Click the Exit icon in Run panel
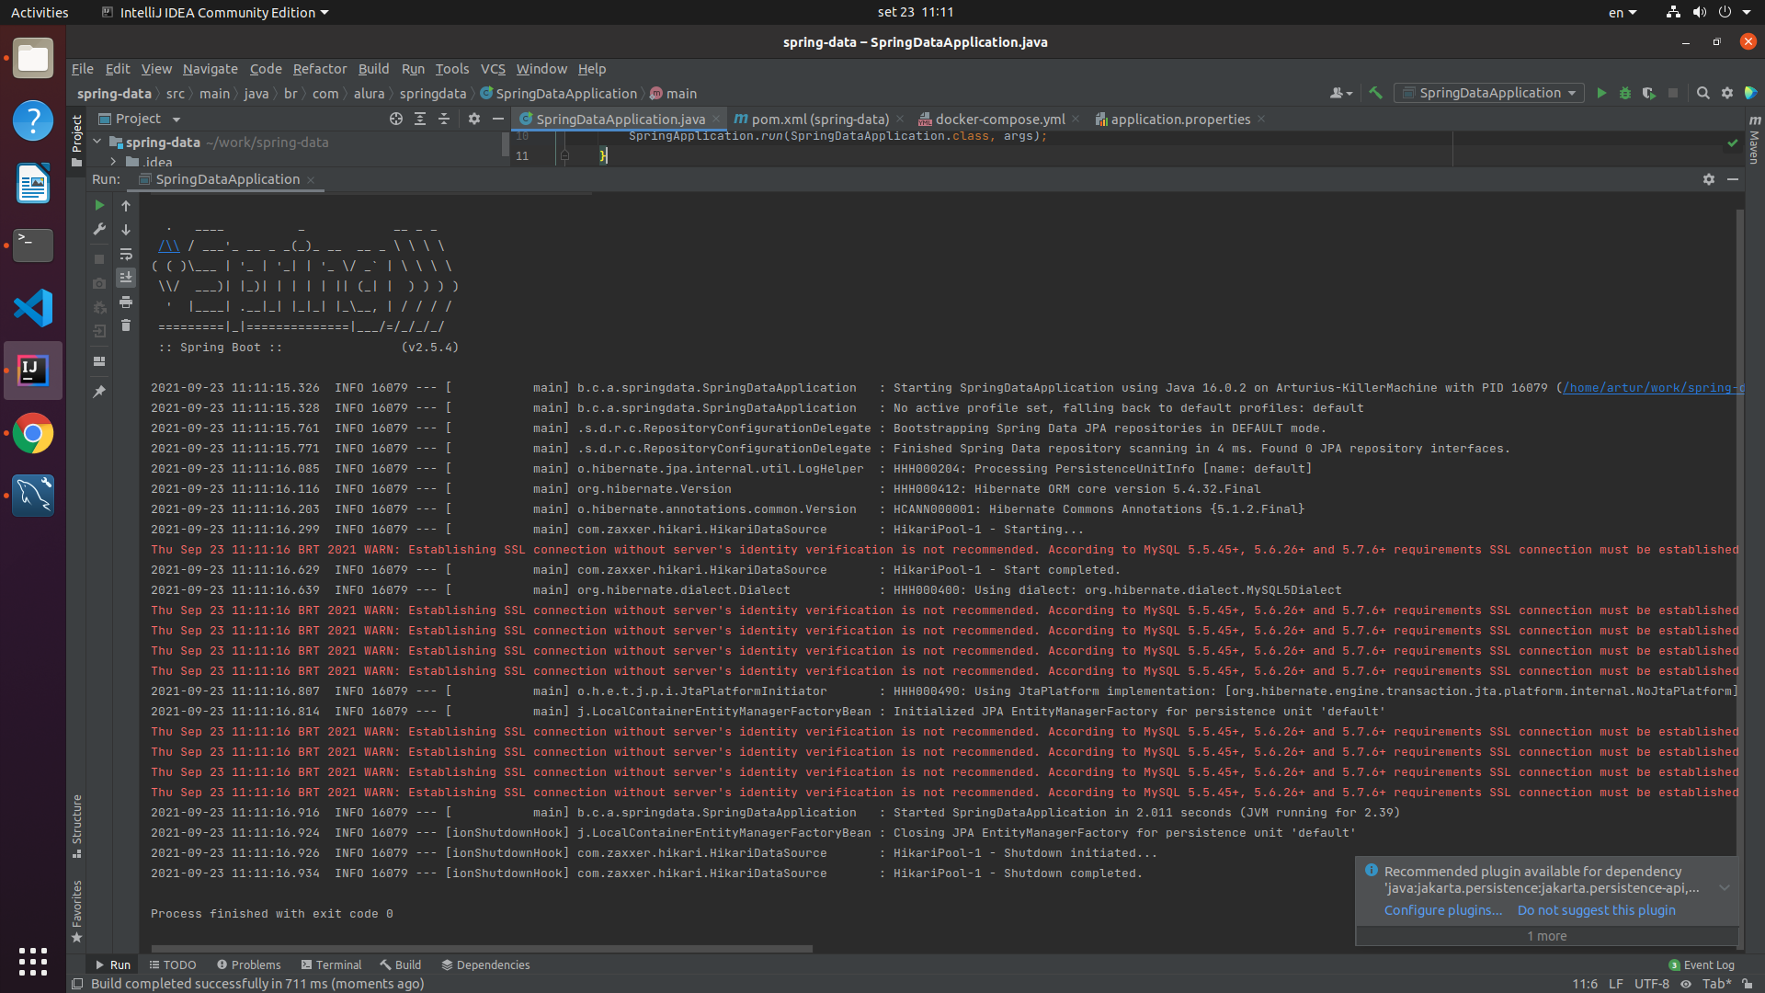1765x993 pixels. pyautogui.click(x=99, y=331)
